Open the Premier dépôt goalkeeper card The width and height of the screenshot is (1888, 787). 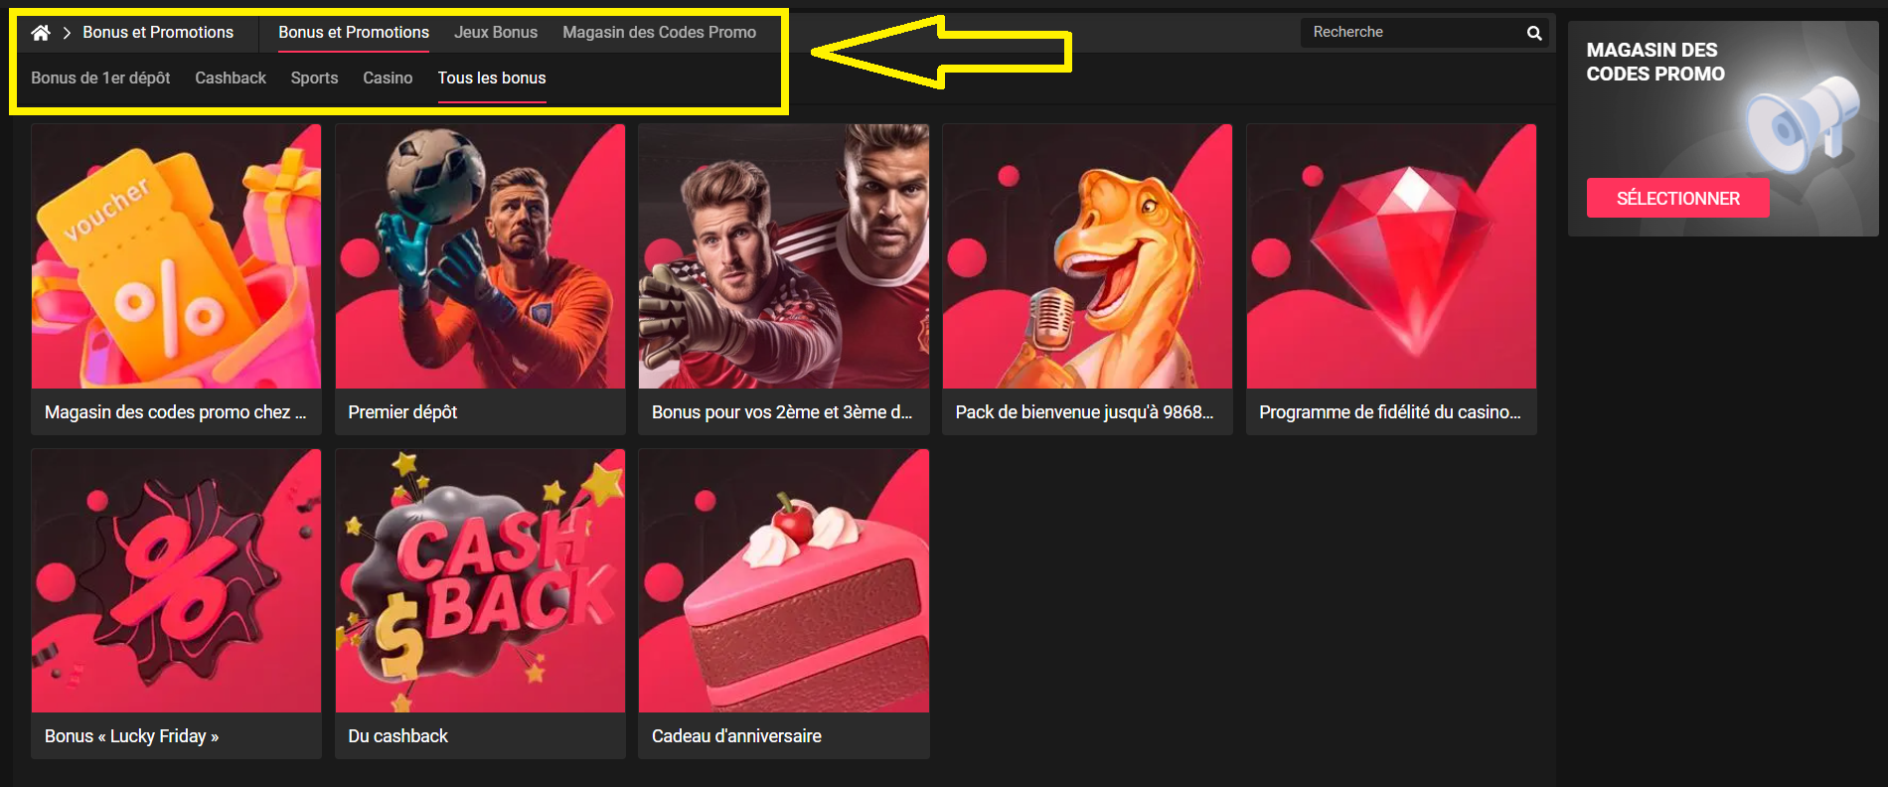480,278
